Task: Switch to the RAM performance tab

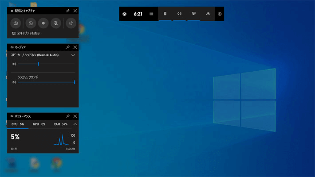Action: coord(60,124)
